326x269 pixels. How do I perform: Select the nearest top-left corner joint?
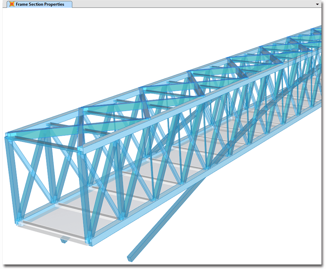click(8, 135)
